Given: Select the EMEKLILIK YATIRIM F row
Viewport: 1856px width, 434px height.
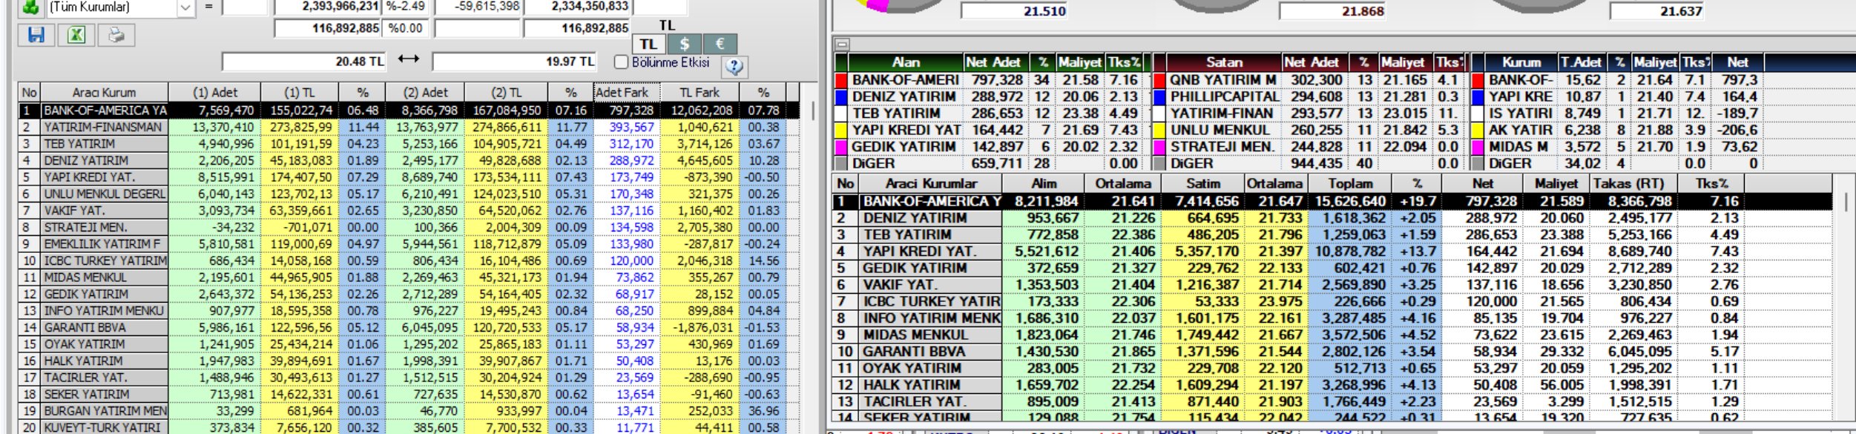Looking at the screenshot, I should point(409,244).
